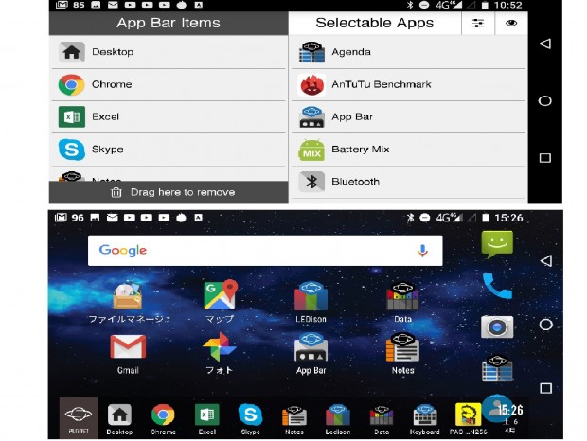Open the green messaging app icon
This screenshot has width=587, height=441.
[x=497, y=244]
